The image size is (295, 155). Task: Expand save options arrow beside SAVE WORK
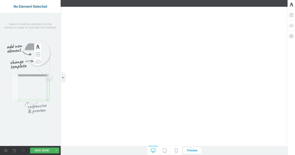coord(56,150)
